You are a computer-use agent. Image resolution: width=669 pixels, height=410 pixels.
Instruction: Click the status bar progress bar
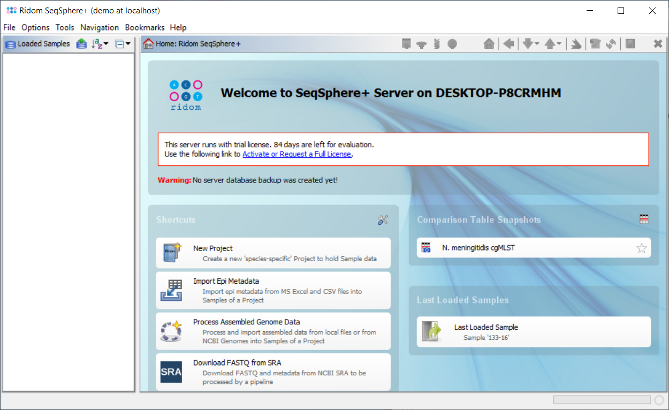tap(602, 400)
